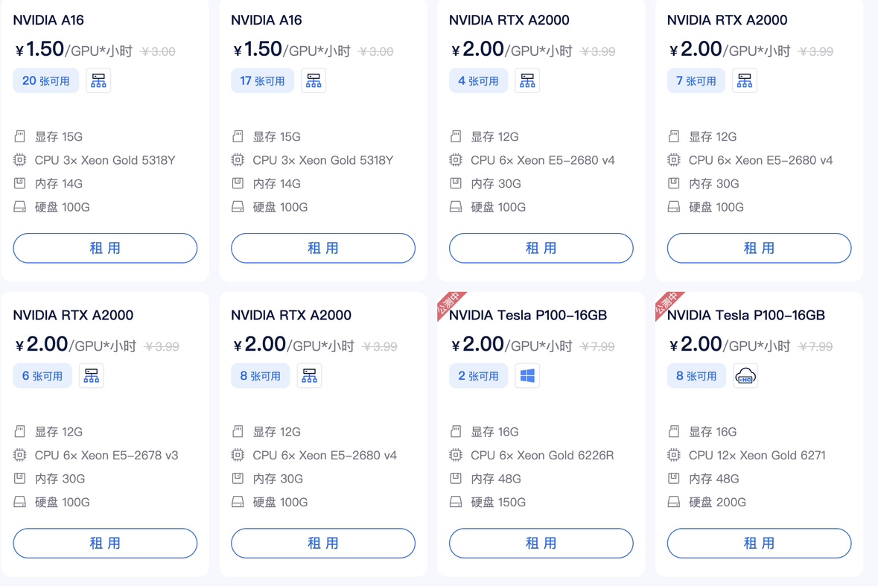Click the 20 张可用 availability badge
This screenshot has height=586, width=878.
[x=46, y=80]
